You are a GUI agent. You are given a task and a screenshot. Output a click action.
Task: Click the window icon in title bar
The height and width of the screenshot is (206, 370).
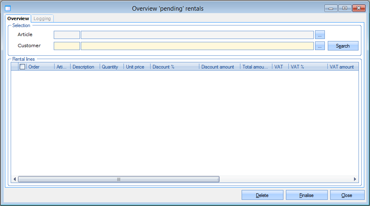click(7, 8)
